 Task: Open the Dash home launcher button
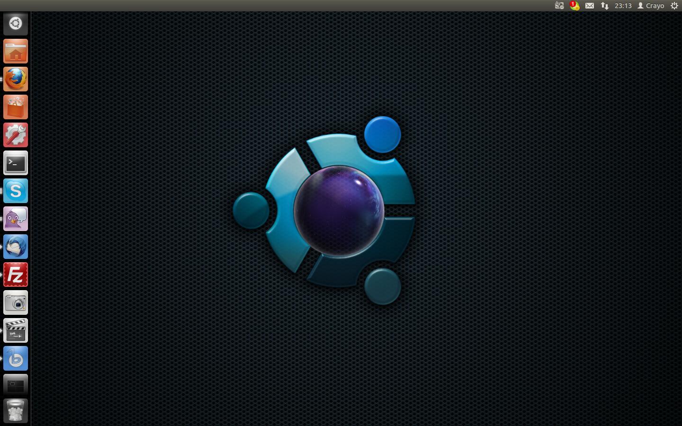(16, 23)
